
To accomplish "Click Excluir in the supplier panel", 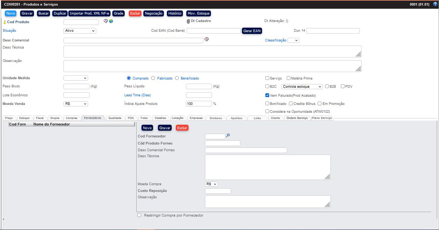I will click(x=182, y=128).
